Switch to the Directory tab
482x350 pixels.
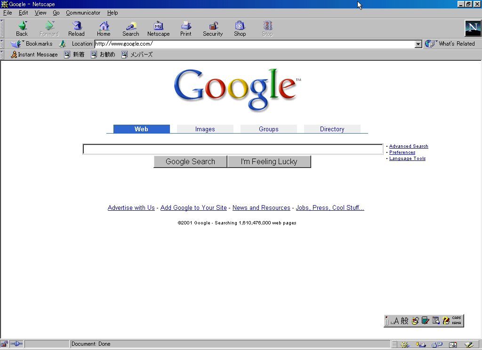(332, 129)
